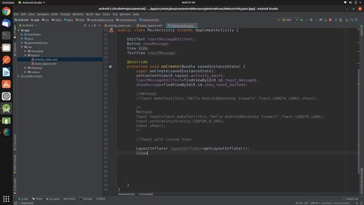Open the Event Log button
This screenshot has height=205, width=364.
[x=351, y=199]
